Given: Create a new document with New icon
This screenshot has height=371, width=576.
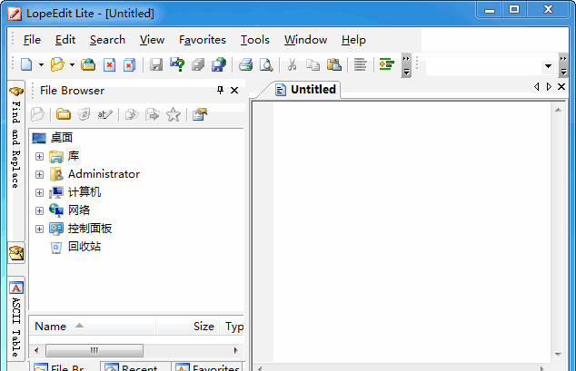Looking at the screenshot, I should pos(26,65).
